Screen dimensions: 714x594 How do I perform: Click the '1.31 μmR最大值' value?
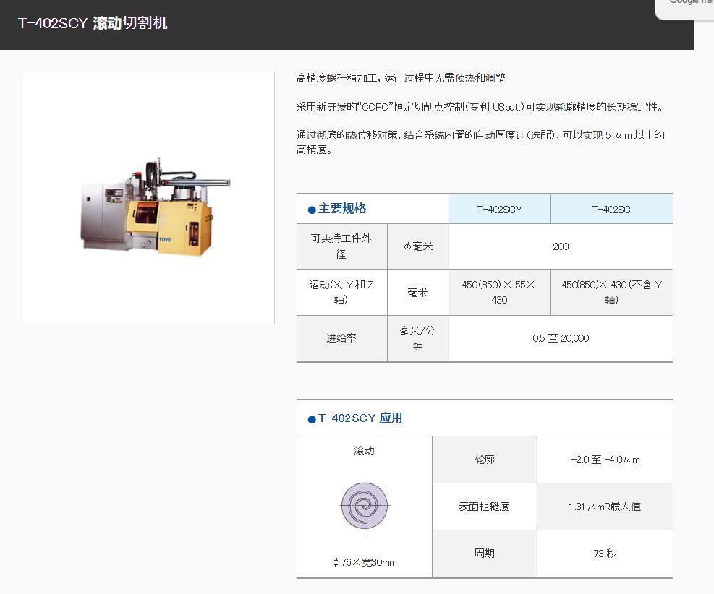pos(605,507)
